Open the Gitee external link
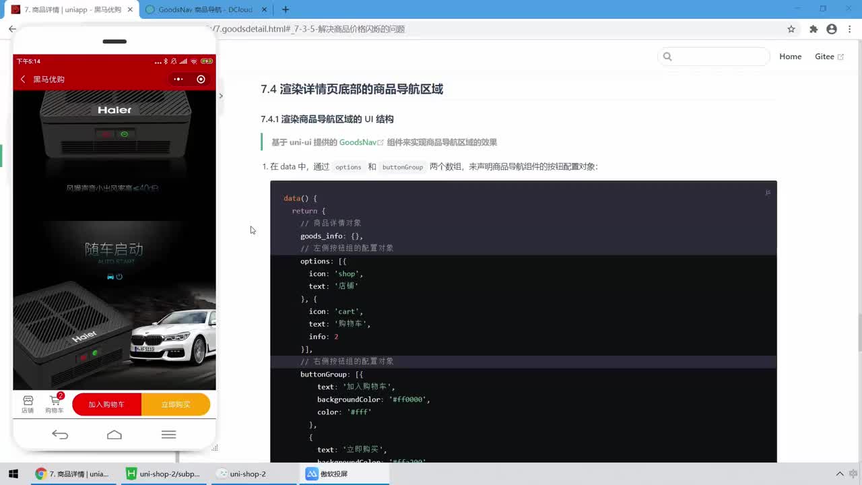The width and height of the screenshot is (862, 485). pyautogui.click(x=829, y=57)
